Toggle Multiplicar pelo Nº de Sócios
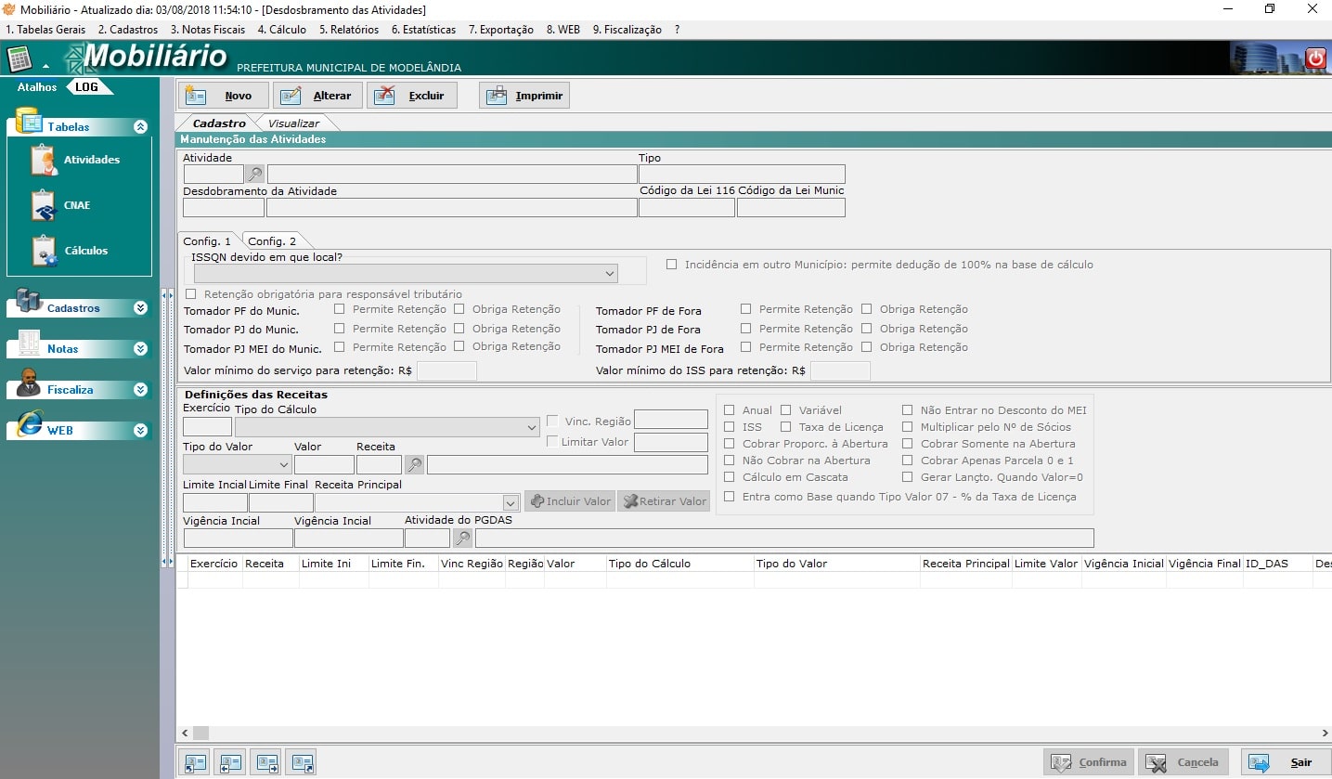 pos(908,427)
